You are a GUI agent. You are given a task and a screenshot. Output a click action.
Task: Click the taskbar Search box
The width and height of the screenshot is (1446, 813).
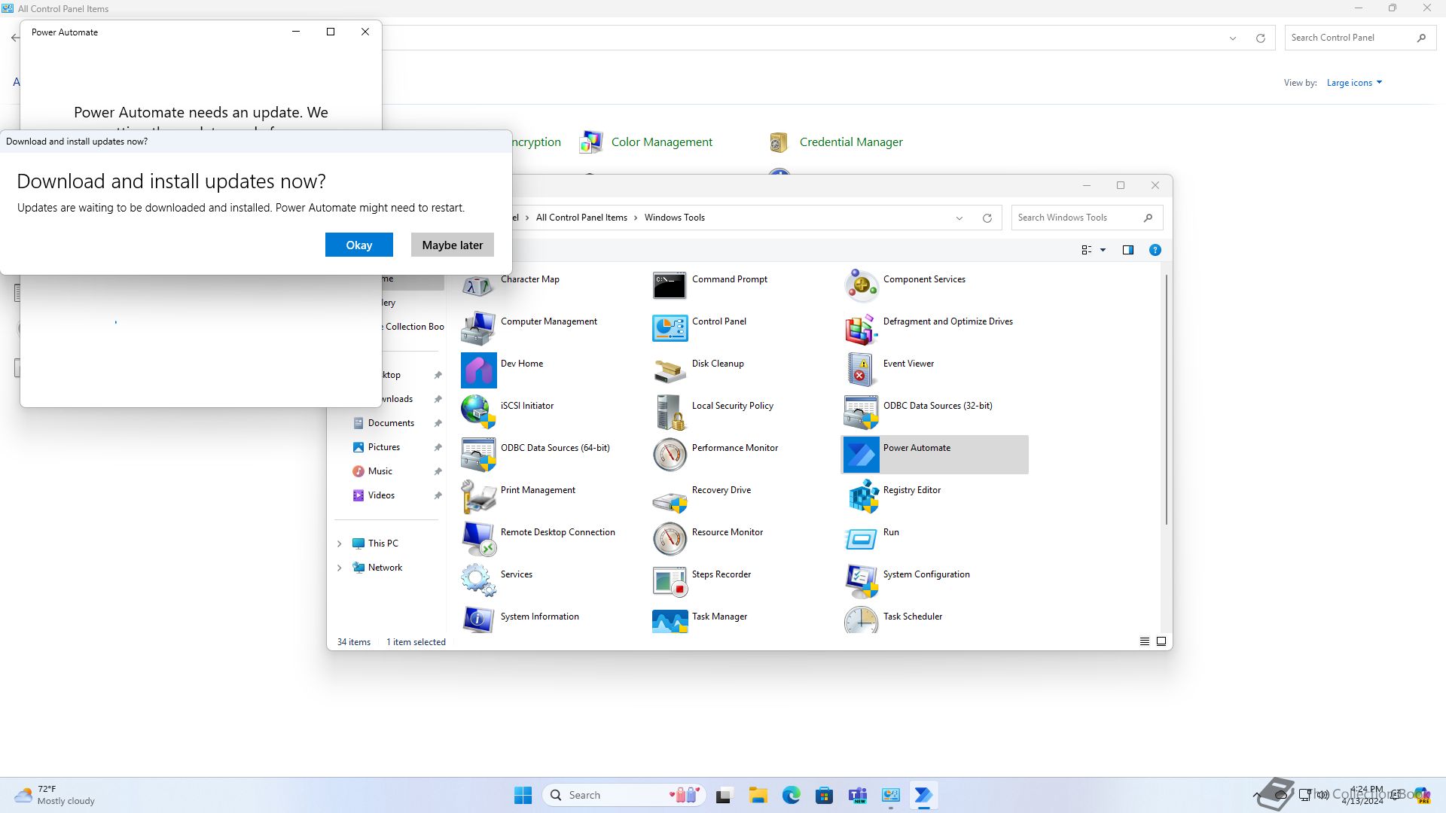pos(624,795)
